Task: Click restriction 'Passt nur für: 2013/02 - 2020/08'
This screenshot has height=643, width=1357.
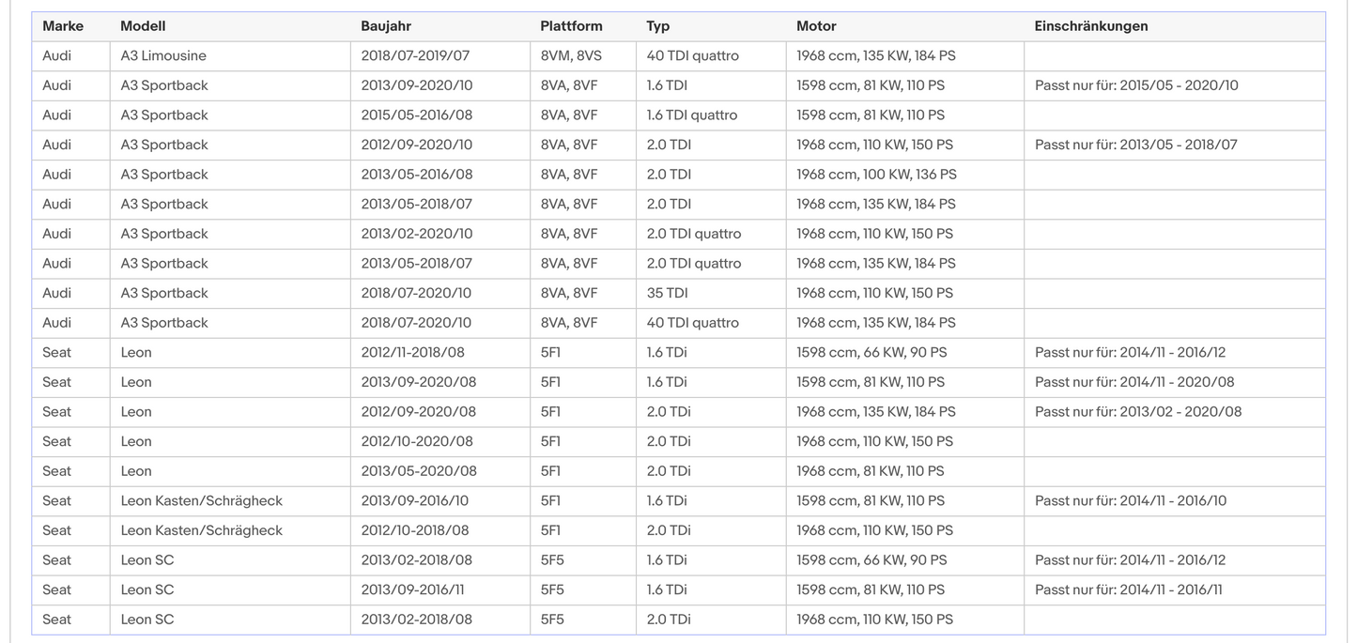Action: click(1138, 411)
